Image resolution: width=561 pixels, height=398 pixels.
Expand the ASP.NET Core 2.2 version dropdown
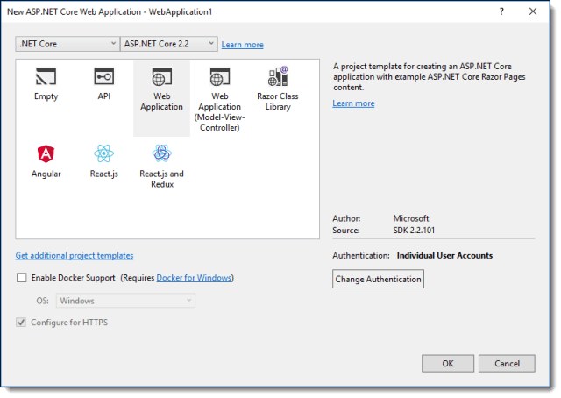pos(168,44)
